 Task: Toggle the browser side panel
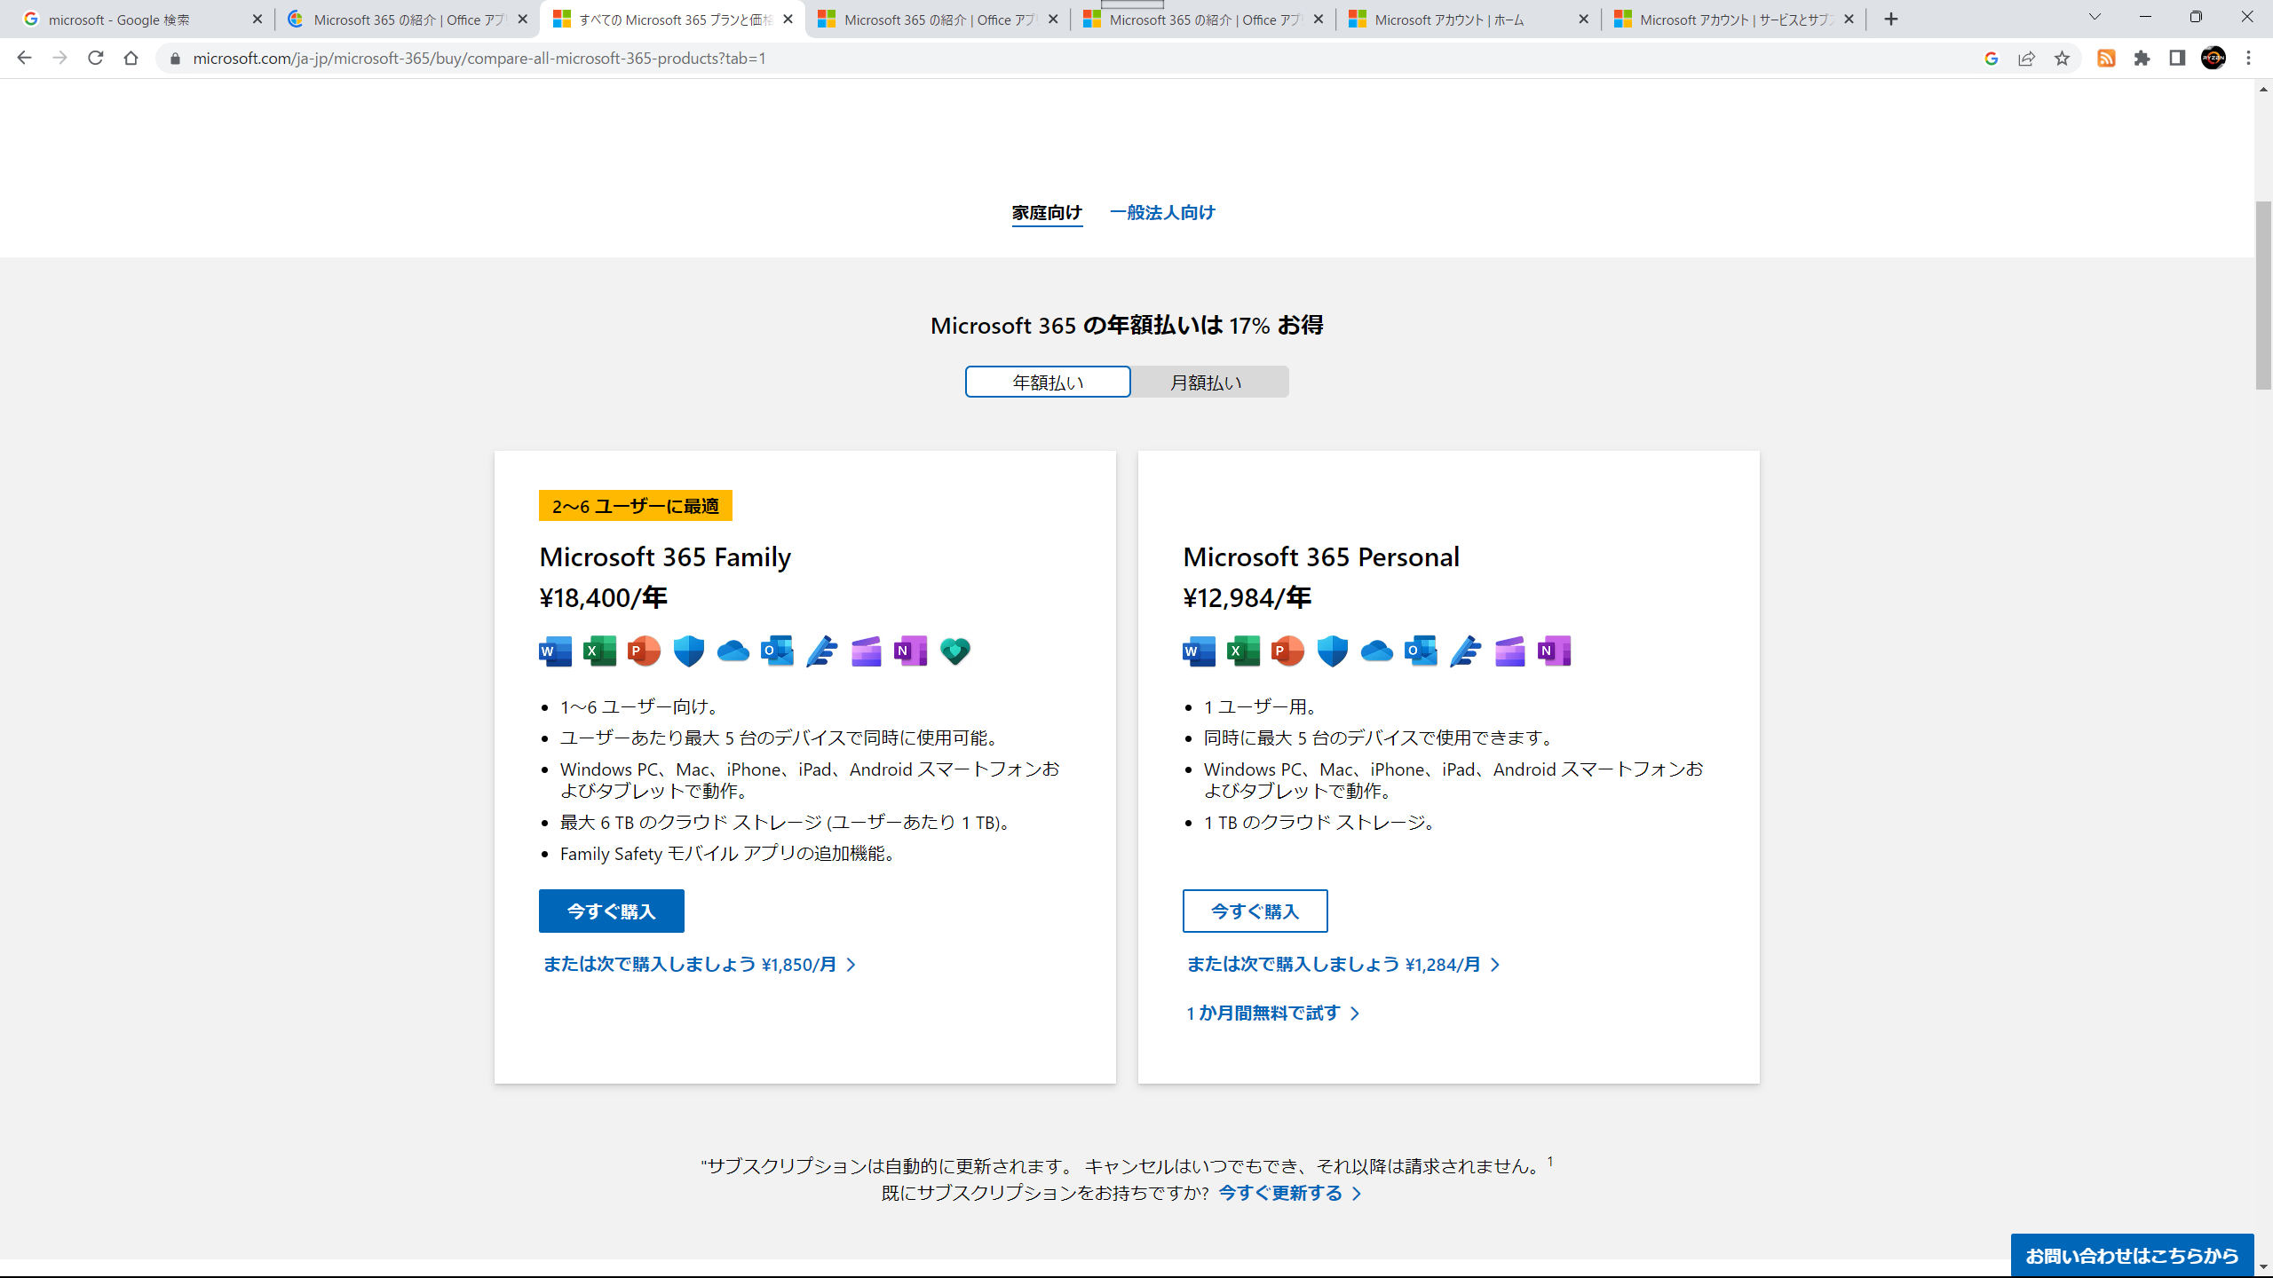point(2177,59)
